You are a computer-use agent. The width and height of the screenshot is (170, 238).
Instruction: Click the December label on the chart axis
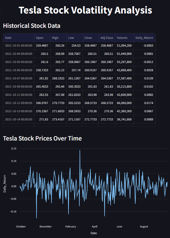[x=46, y=226]
